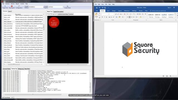This screenshot has width=178, height=100.
Task: Click the red LocalNode circle
Action: point(54,22)
